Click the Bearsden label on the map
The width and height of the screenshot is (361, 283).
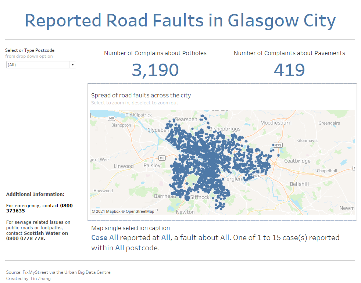186,119
